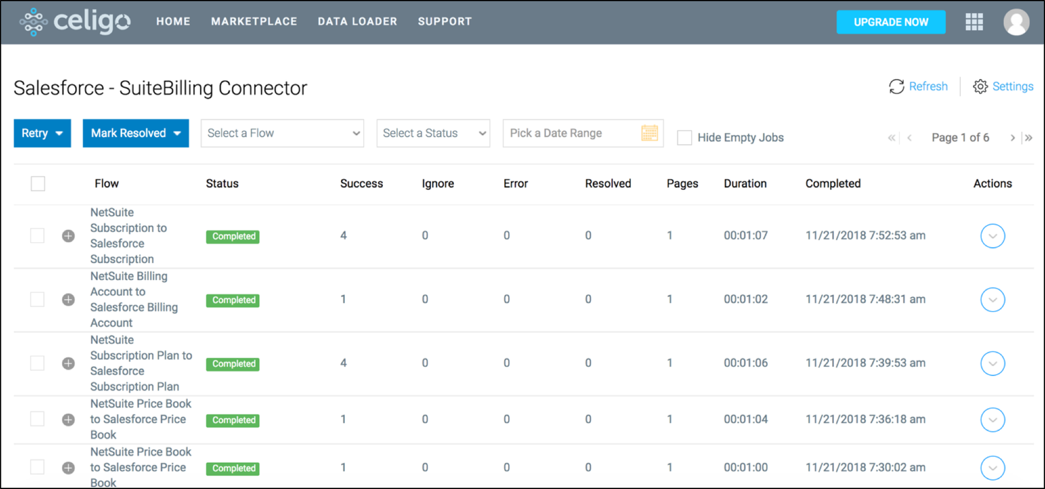Click the Completed badge for Billing Account flow
Screen dimensions: 1045x489
tap(233, 300)
